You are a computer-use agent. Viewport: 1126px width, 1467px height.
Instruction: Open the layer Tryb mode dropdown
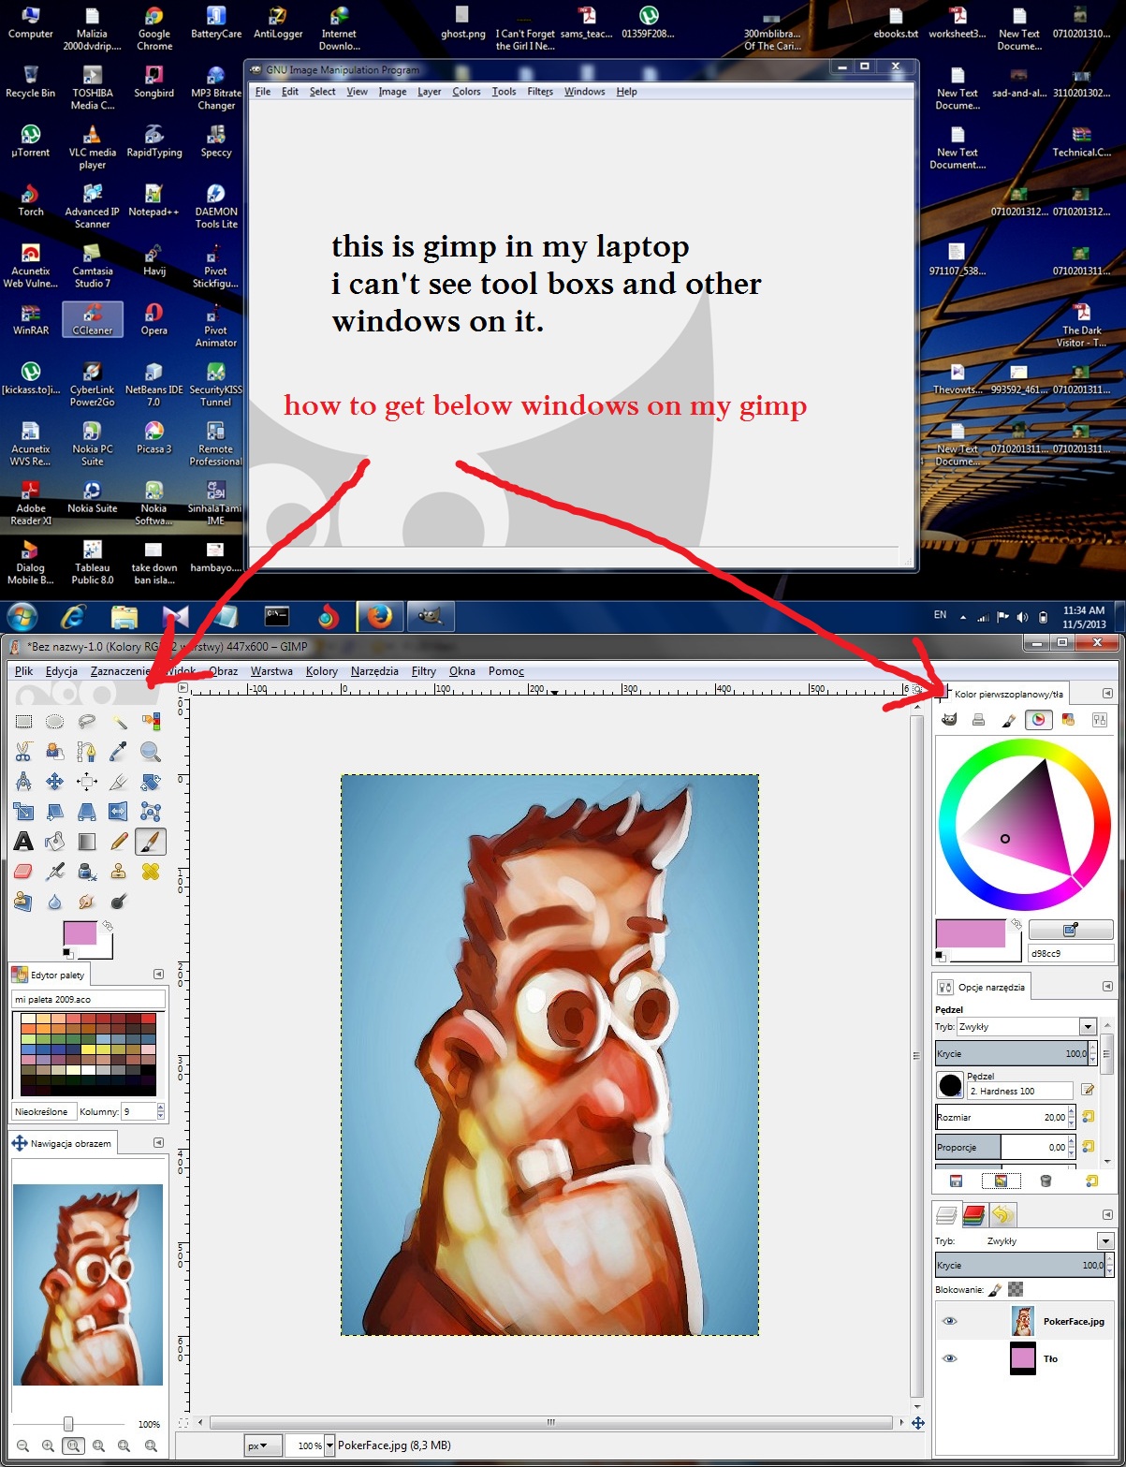(x=1105, y=1241)
